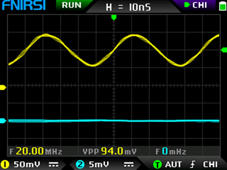
Task: Open the H = 10nS timebase setting
Action: (x=128, y=7)
